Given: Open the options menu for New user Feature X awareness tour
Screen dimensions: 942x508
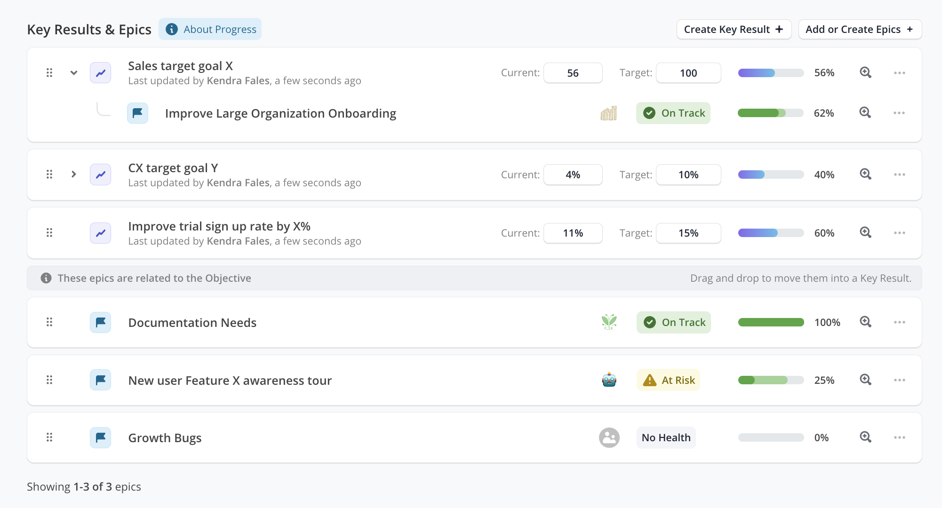Looking at the screenshot, I should click(x=899, y=380).
